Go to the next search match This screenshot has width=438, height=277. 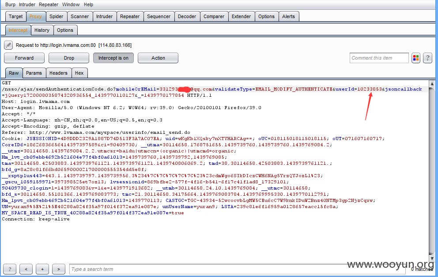coord(59,269)
